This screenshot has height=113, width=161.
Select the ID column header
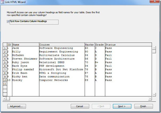click(10, 45)
